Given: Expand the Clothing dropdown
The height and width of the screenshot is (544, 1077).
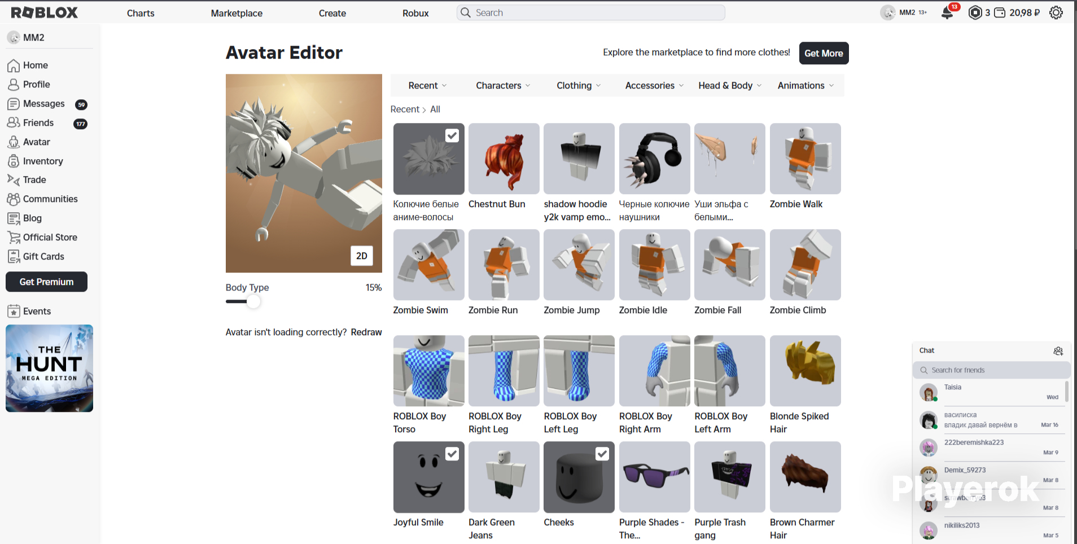Looking at the screenshot, I should click(579, 85).
